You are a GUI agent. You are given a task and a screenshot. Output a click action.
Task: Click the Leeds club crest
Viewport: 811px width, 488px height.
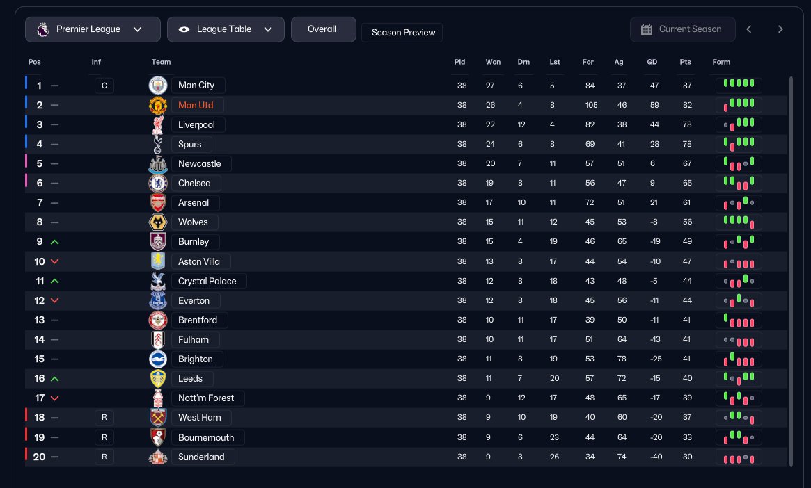158,379
